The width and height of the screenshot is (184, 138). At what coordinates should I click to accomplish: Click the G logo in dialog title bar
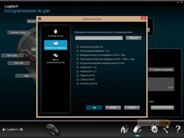40,19
